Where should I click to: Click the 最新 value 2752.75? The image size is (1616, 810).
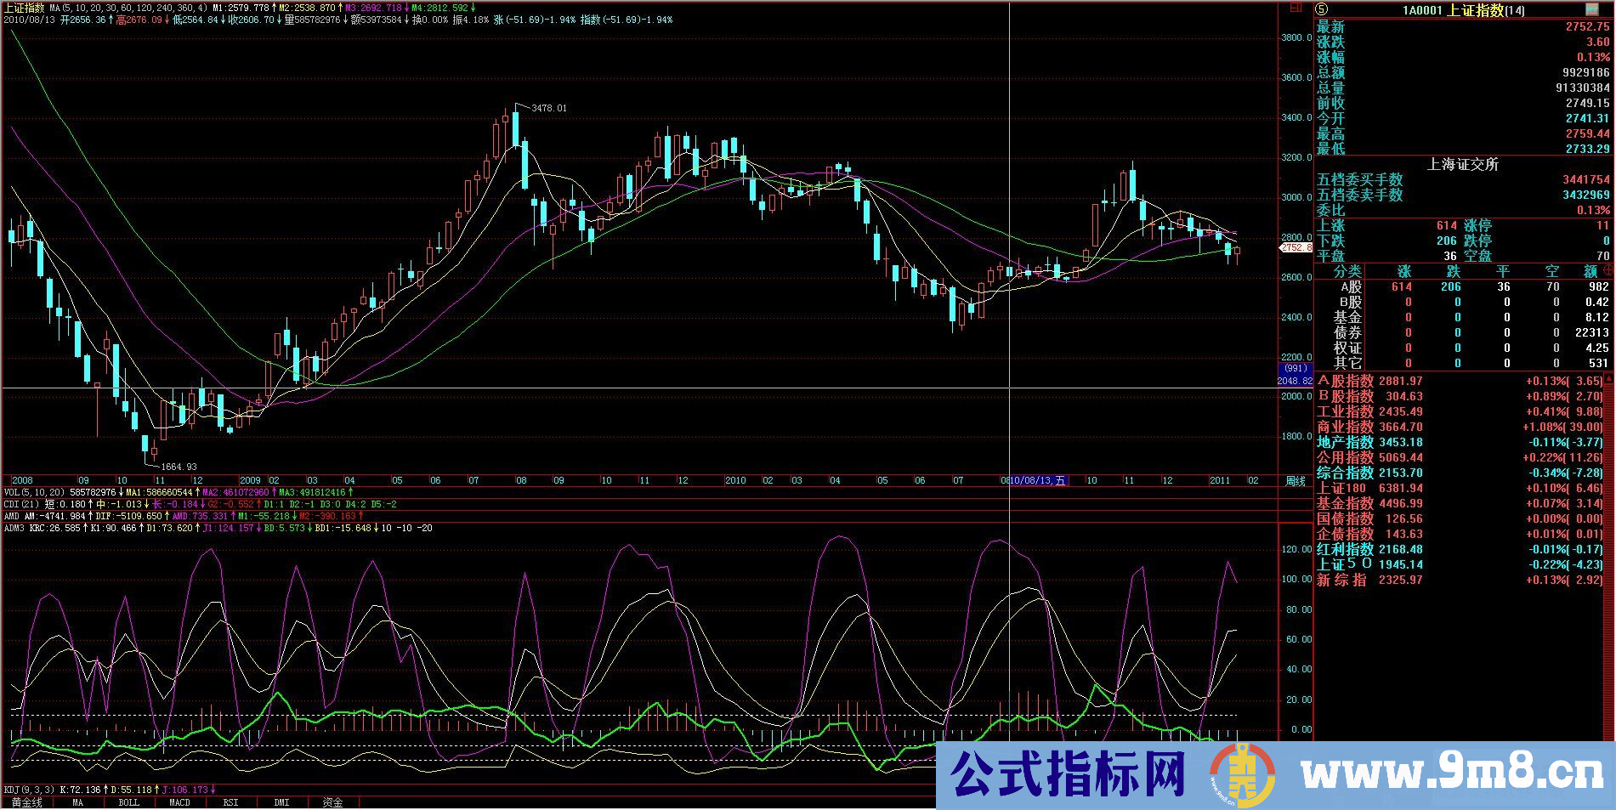click(1588, 27)
